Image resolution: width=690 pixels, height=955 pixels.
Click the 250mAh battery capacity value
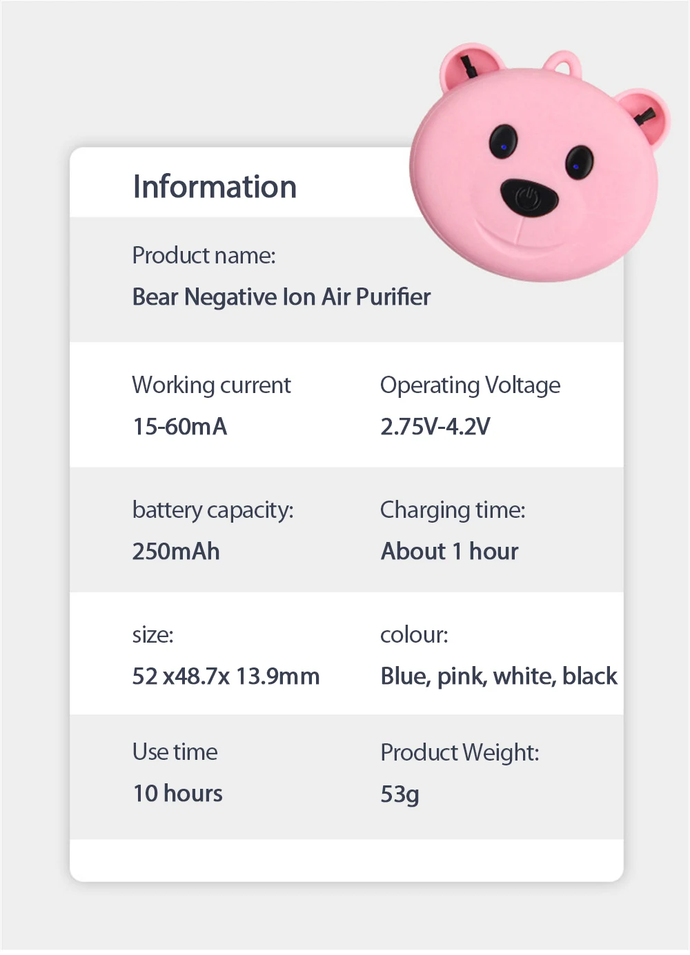tap(176, 552)
